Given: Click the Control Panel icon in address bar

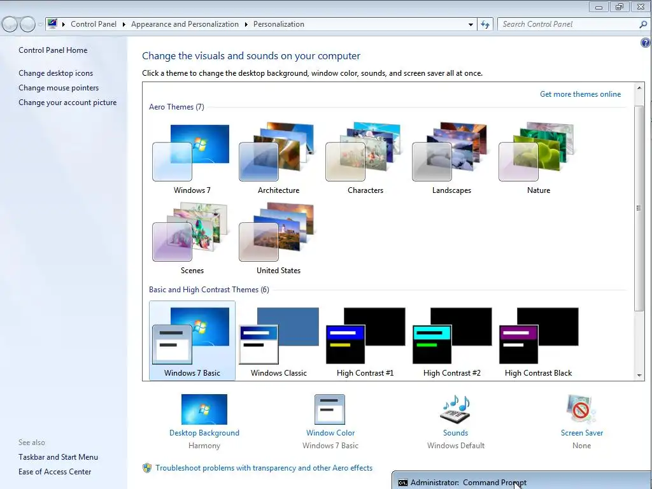Looking at the screenshot, I should click(52, 24).
